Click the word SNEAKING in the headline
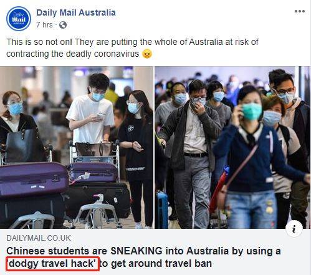The image size is (311, 275). (136, 251)
